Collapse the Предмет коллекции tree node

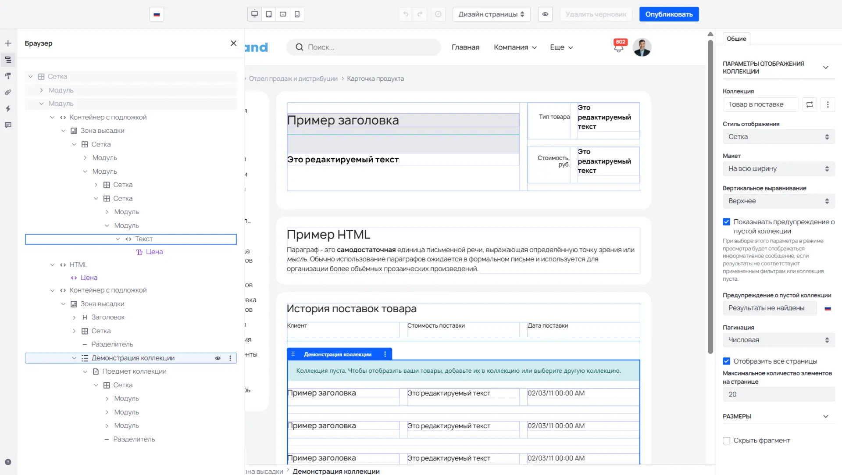(x=85, y=371)
